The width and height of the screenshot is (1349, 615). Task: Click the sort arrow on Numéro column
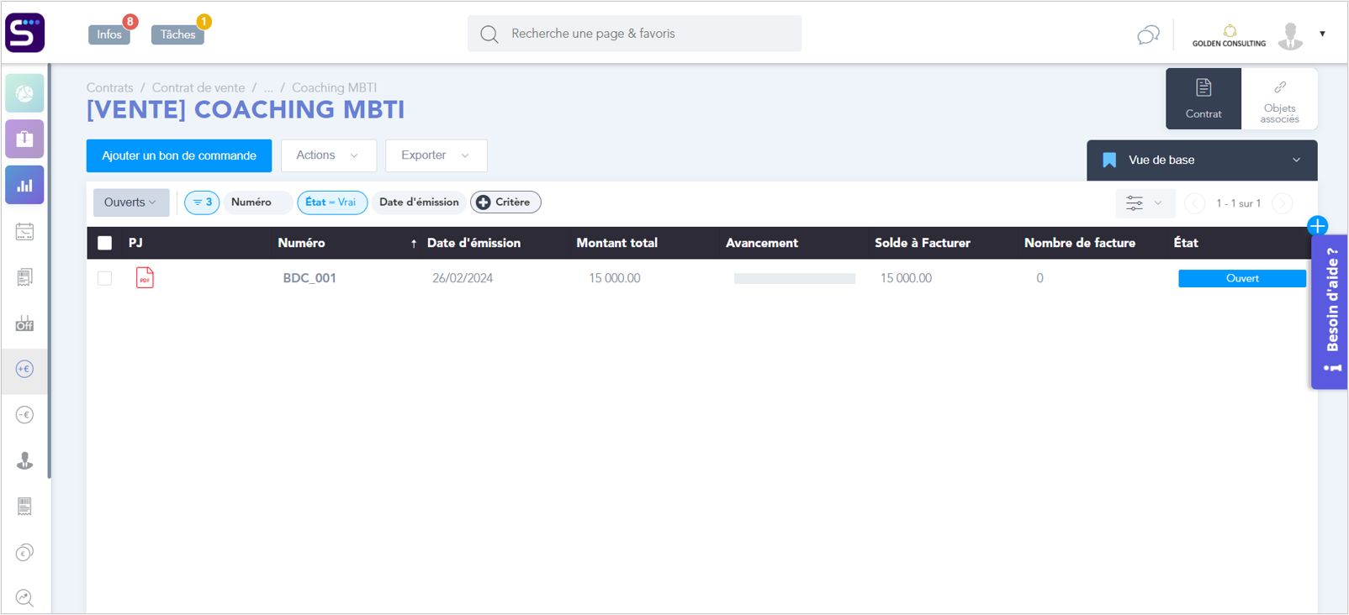(414, 244)
